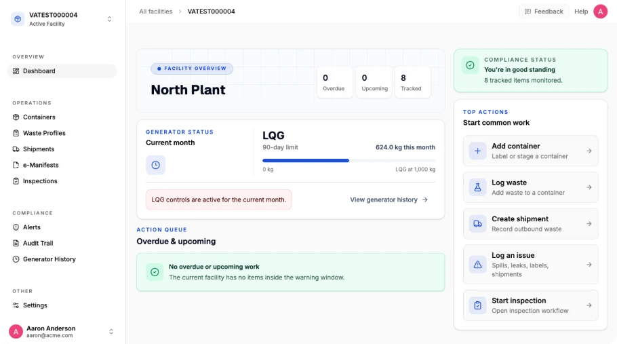Click the Feedback button

coord(544,12)
